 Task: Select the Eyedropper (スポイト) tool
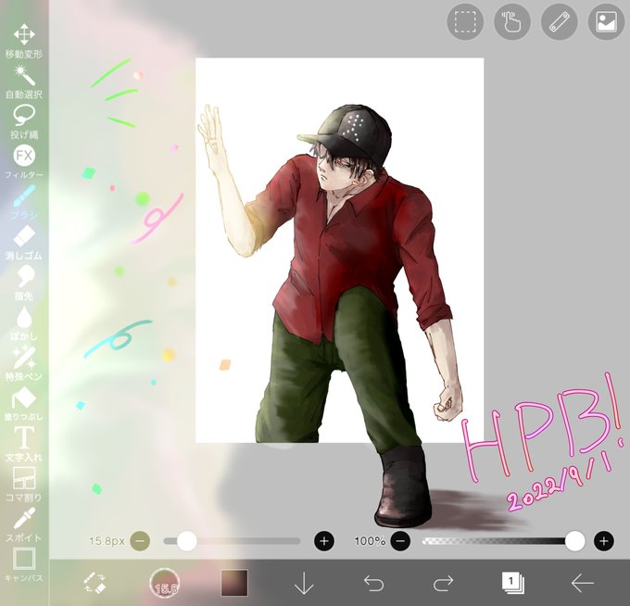(24, 524)
